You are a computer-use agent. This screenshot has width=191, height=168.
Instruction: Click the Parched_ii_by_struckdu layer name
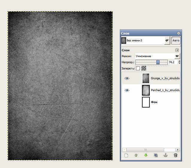coord(165,90)
